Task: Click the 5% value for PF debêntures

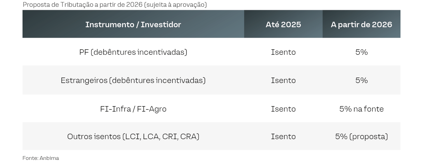Action: click(x=361, y=52)
